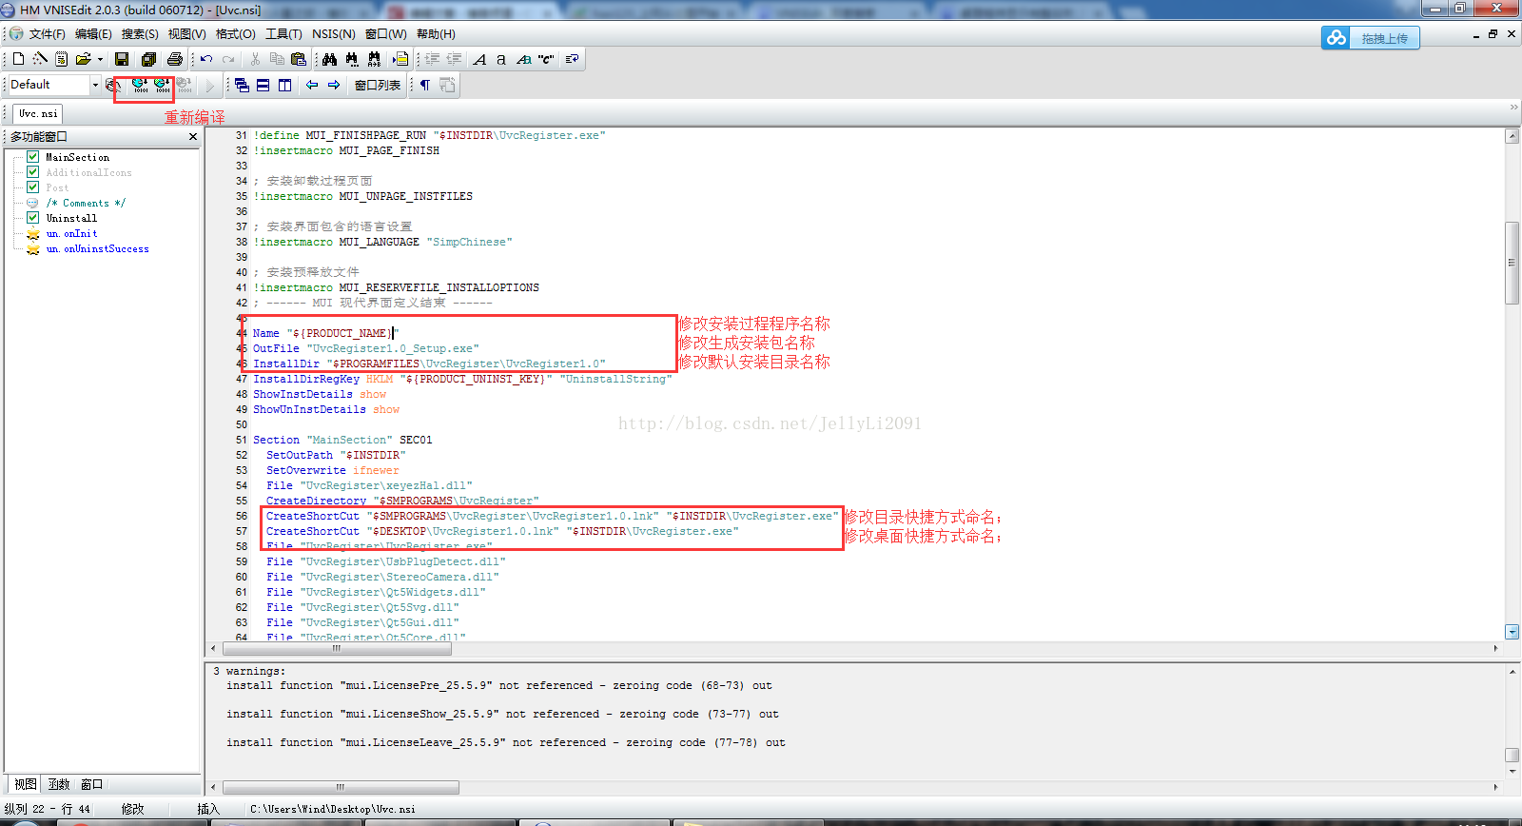1522x826 pixels.
Task: Go to the next window with the right arrow
Action: coord(334,85)
